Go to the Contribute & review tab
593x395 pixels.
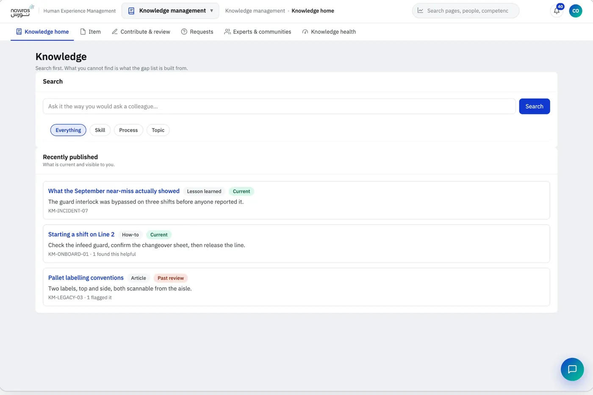141,32
